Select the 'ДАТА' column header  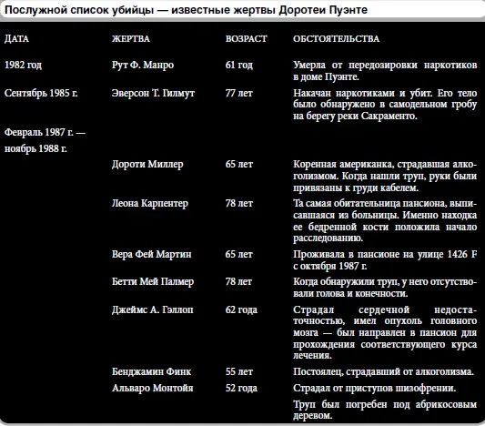[x=16, y=38]
